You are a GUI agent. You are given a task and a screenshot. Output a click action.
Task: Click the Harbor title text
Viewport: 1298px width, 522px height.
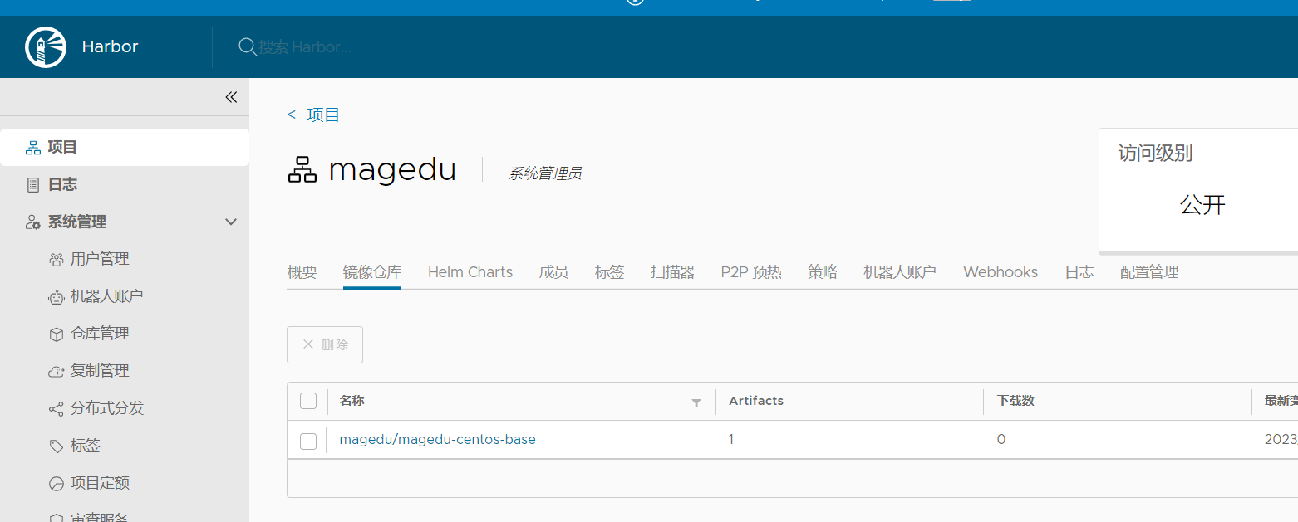110,47
